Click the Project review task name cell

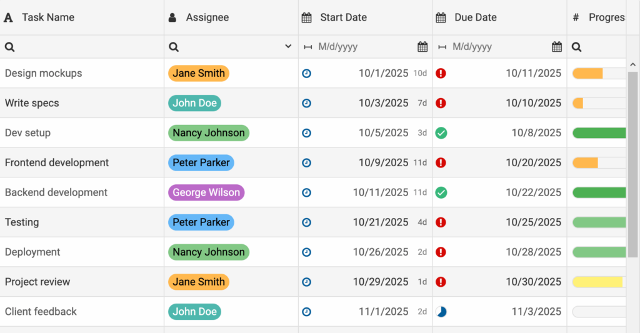tap(37, 282)
